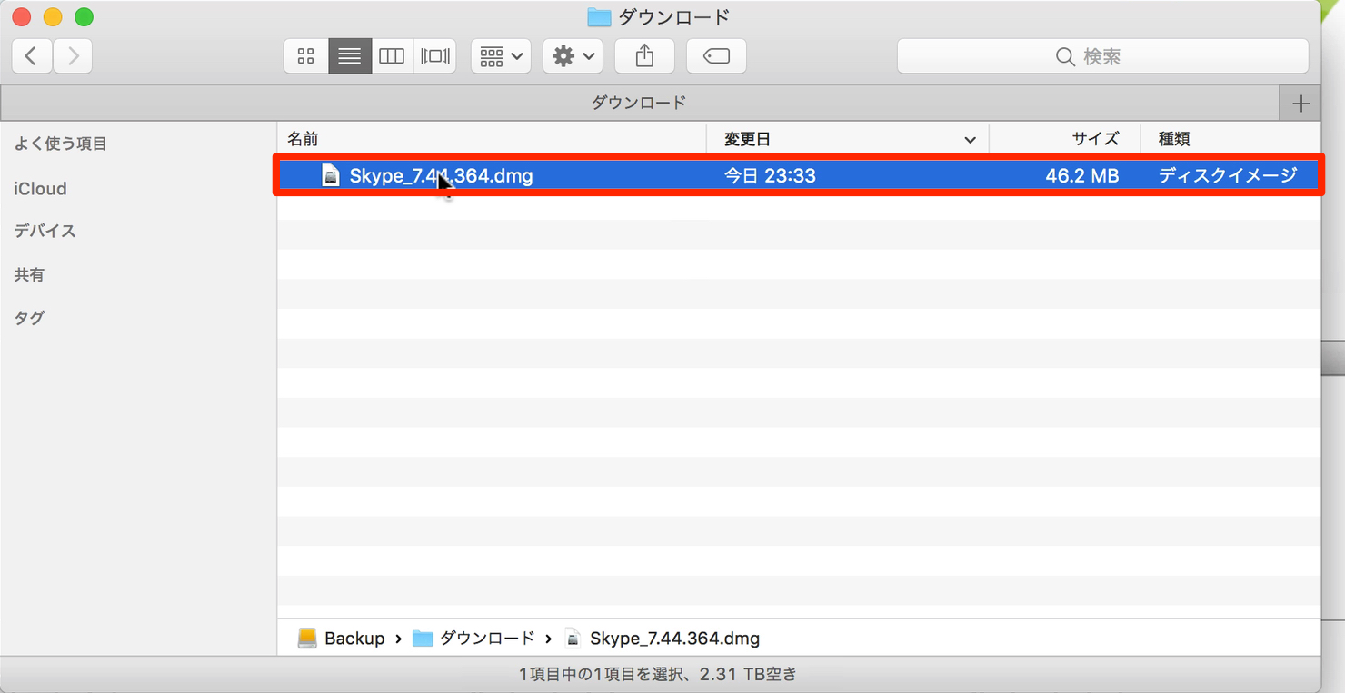
Task: Switch to column view
Action: click(392, 56)
